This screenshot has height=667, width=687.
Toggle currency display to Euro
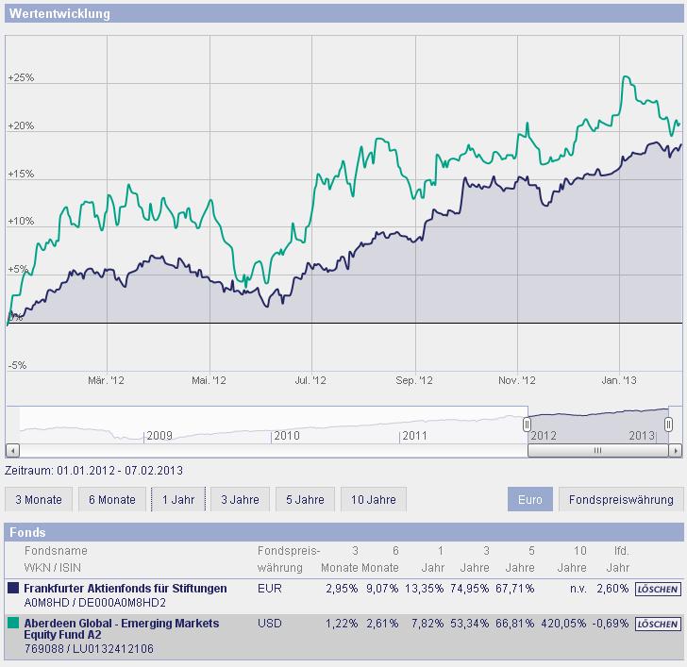[529, 499]
